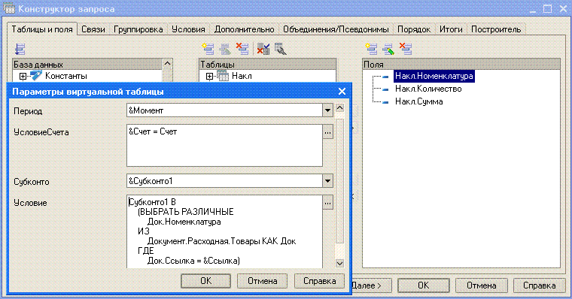The image size is (572, 299).
Task: Select the Накл table row
Action: tap(242, 76)
